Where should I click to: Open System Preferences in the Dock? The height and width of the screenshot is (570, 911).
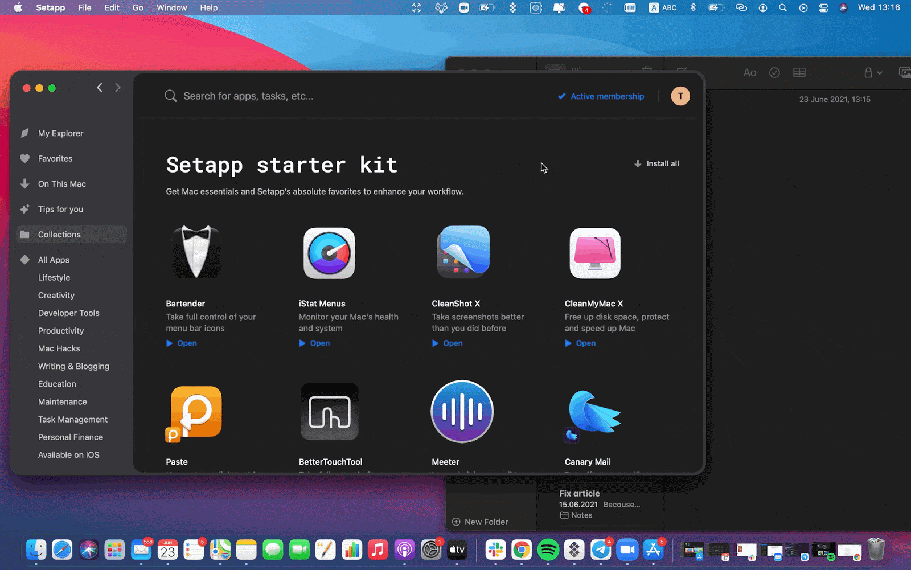tap(431, 550)
